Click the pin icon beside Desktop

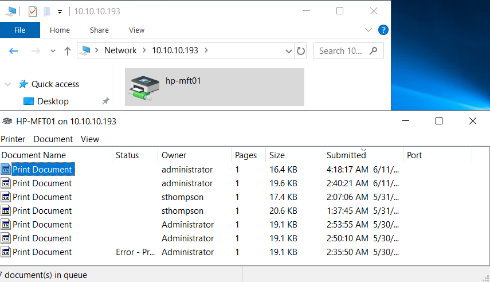tap(106, 101)
